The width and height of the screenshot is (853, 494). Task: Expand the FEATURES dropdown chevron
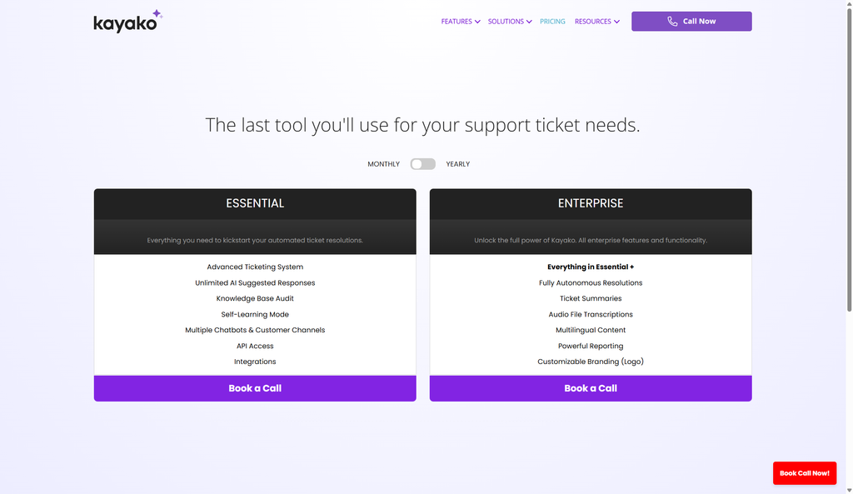(480, 22)
